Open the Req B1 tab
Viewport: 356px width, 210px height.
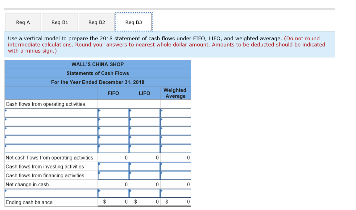coord(60,22)
